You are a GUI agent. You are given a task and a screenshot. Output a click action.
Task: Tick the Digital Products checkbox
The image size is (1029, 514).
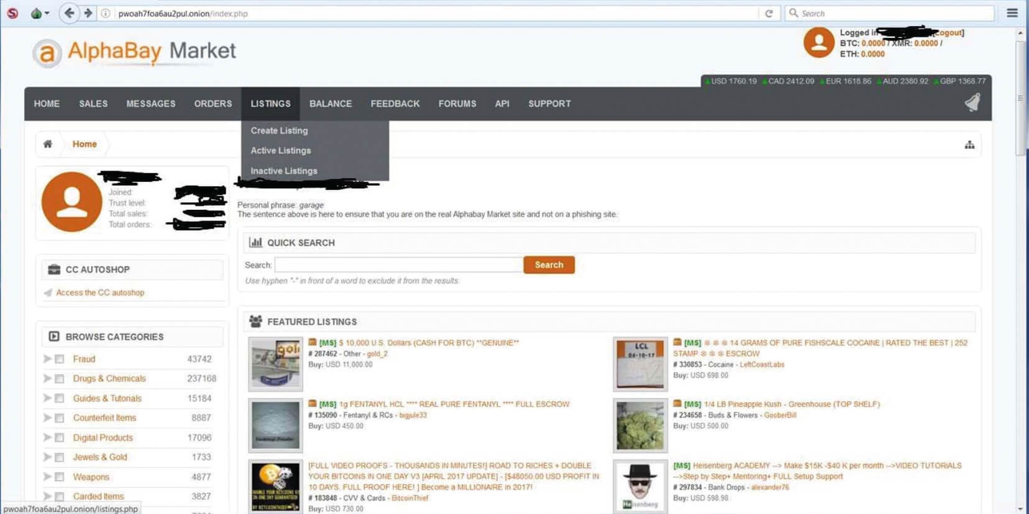[60, 438]
